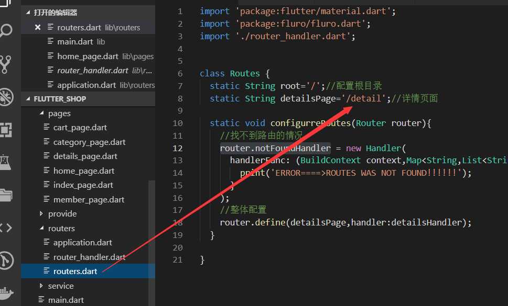
Task: Select router_handler.dart in open editors list
Action: (88, 71)
